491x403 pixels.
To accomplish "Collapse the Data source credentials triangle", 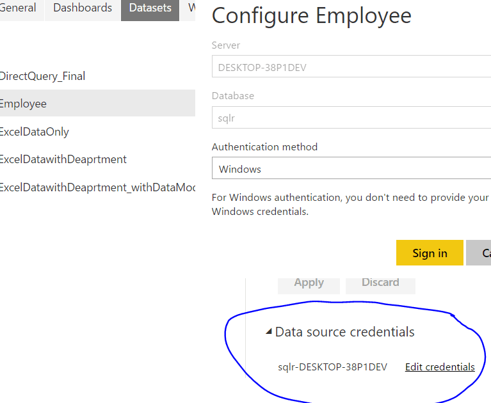I will [268, 333].
